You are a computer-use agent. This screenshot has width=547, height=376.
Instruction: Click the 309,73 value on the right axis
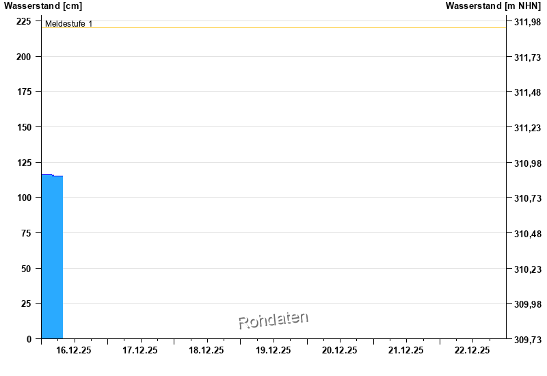527,339
